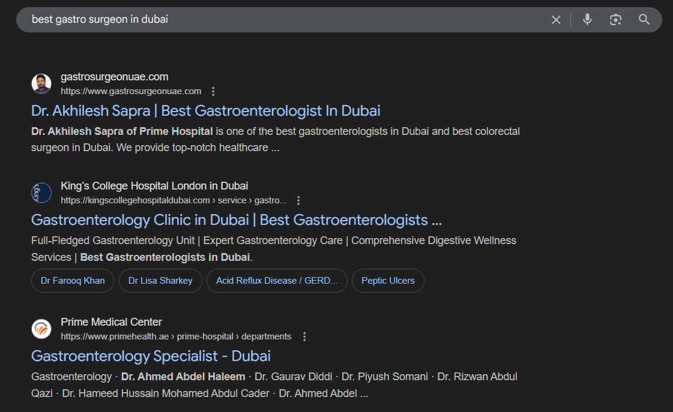Click the magnifying glass search icon

644,19
